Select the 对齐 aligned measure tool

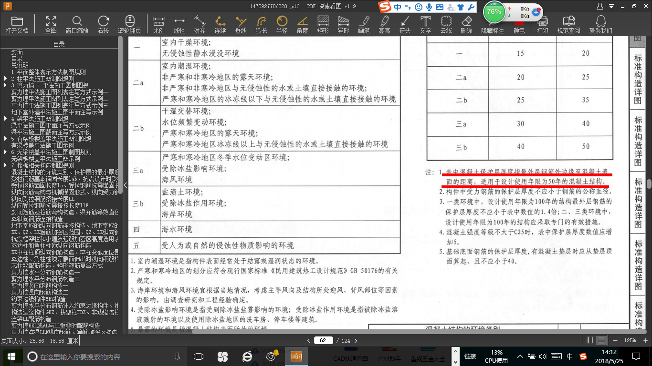(x=200, y=24)
